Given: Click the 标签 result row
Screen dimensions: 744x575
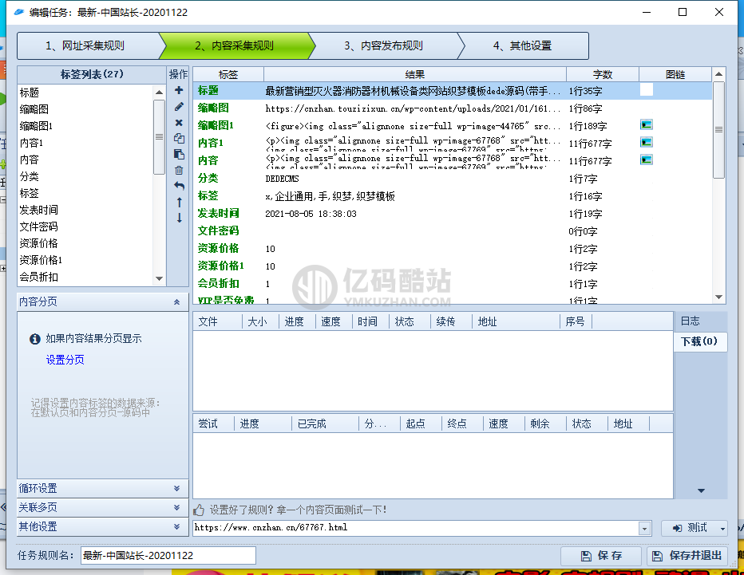Looking at the screenshot, I should point(452,195).
